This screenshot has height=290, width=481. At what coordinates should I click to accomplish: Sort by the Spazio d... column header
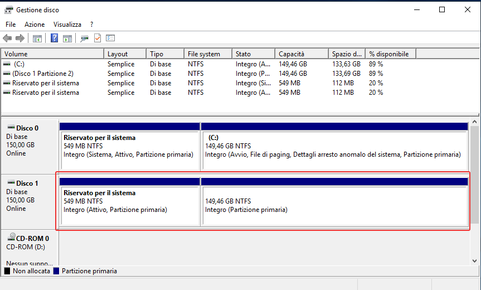[x=347, y=54]
